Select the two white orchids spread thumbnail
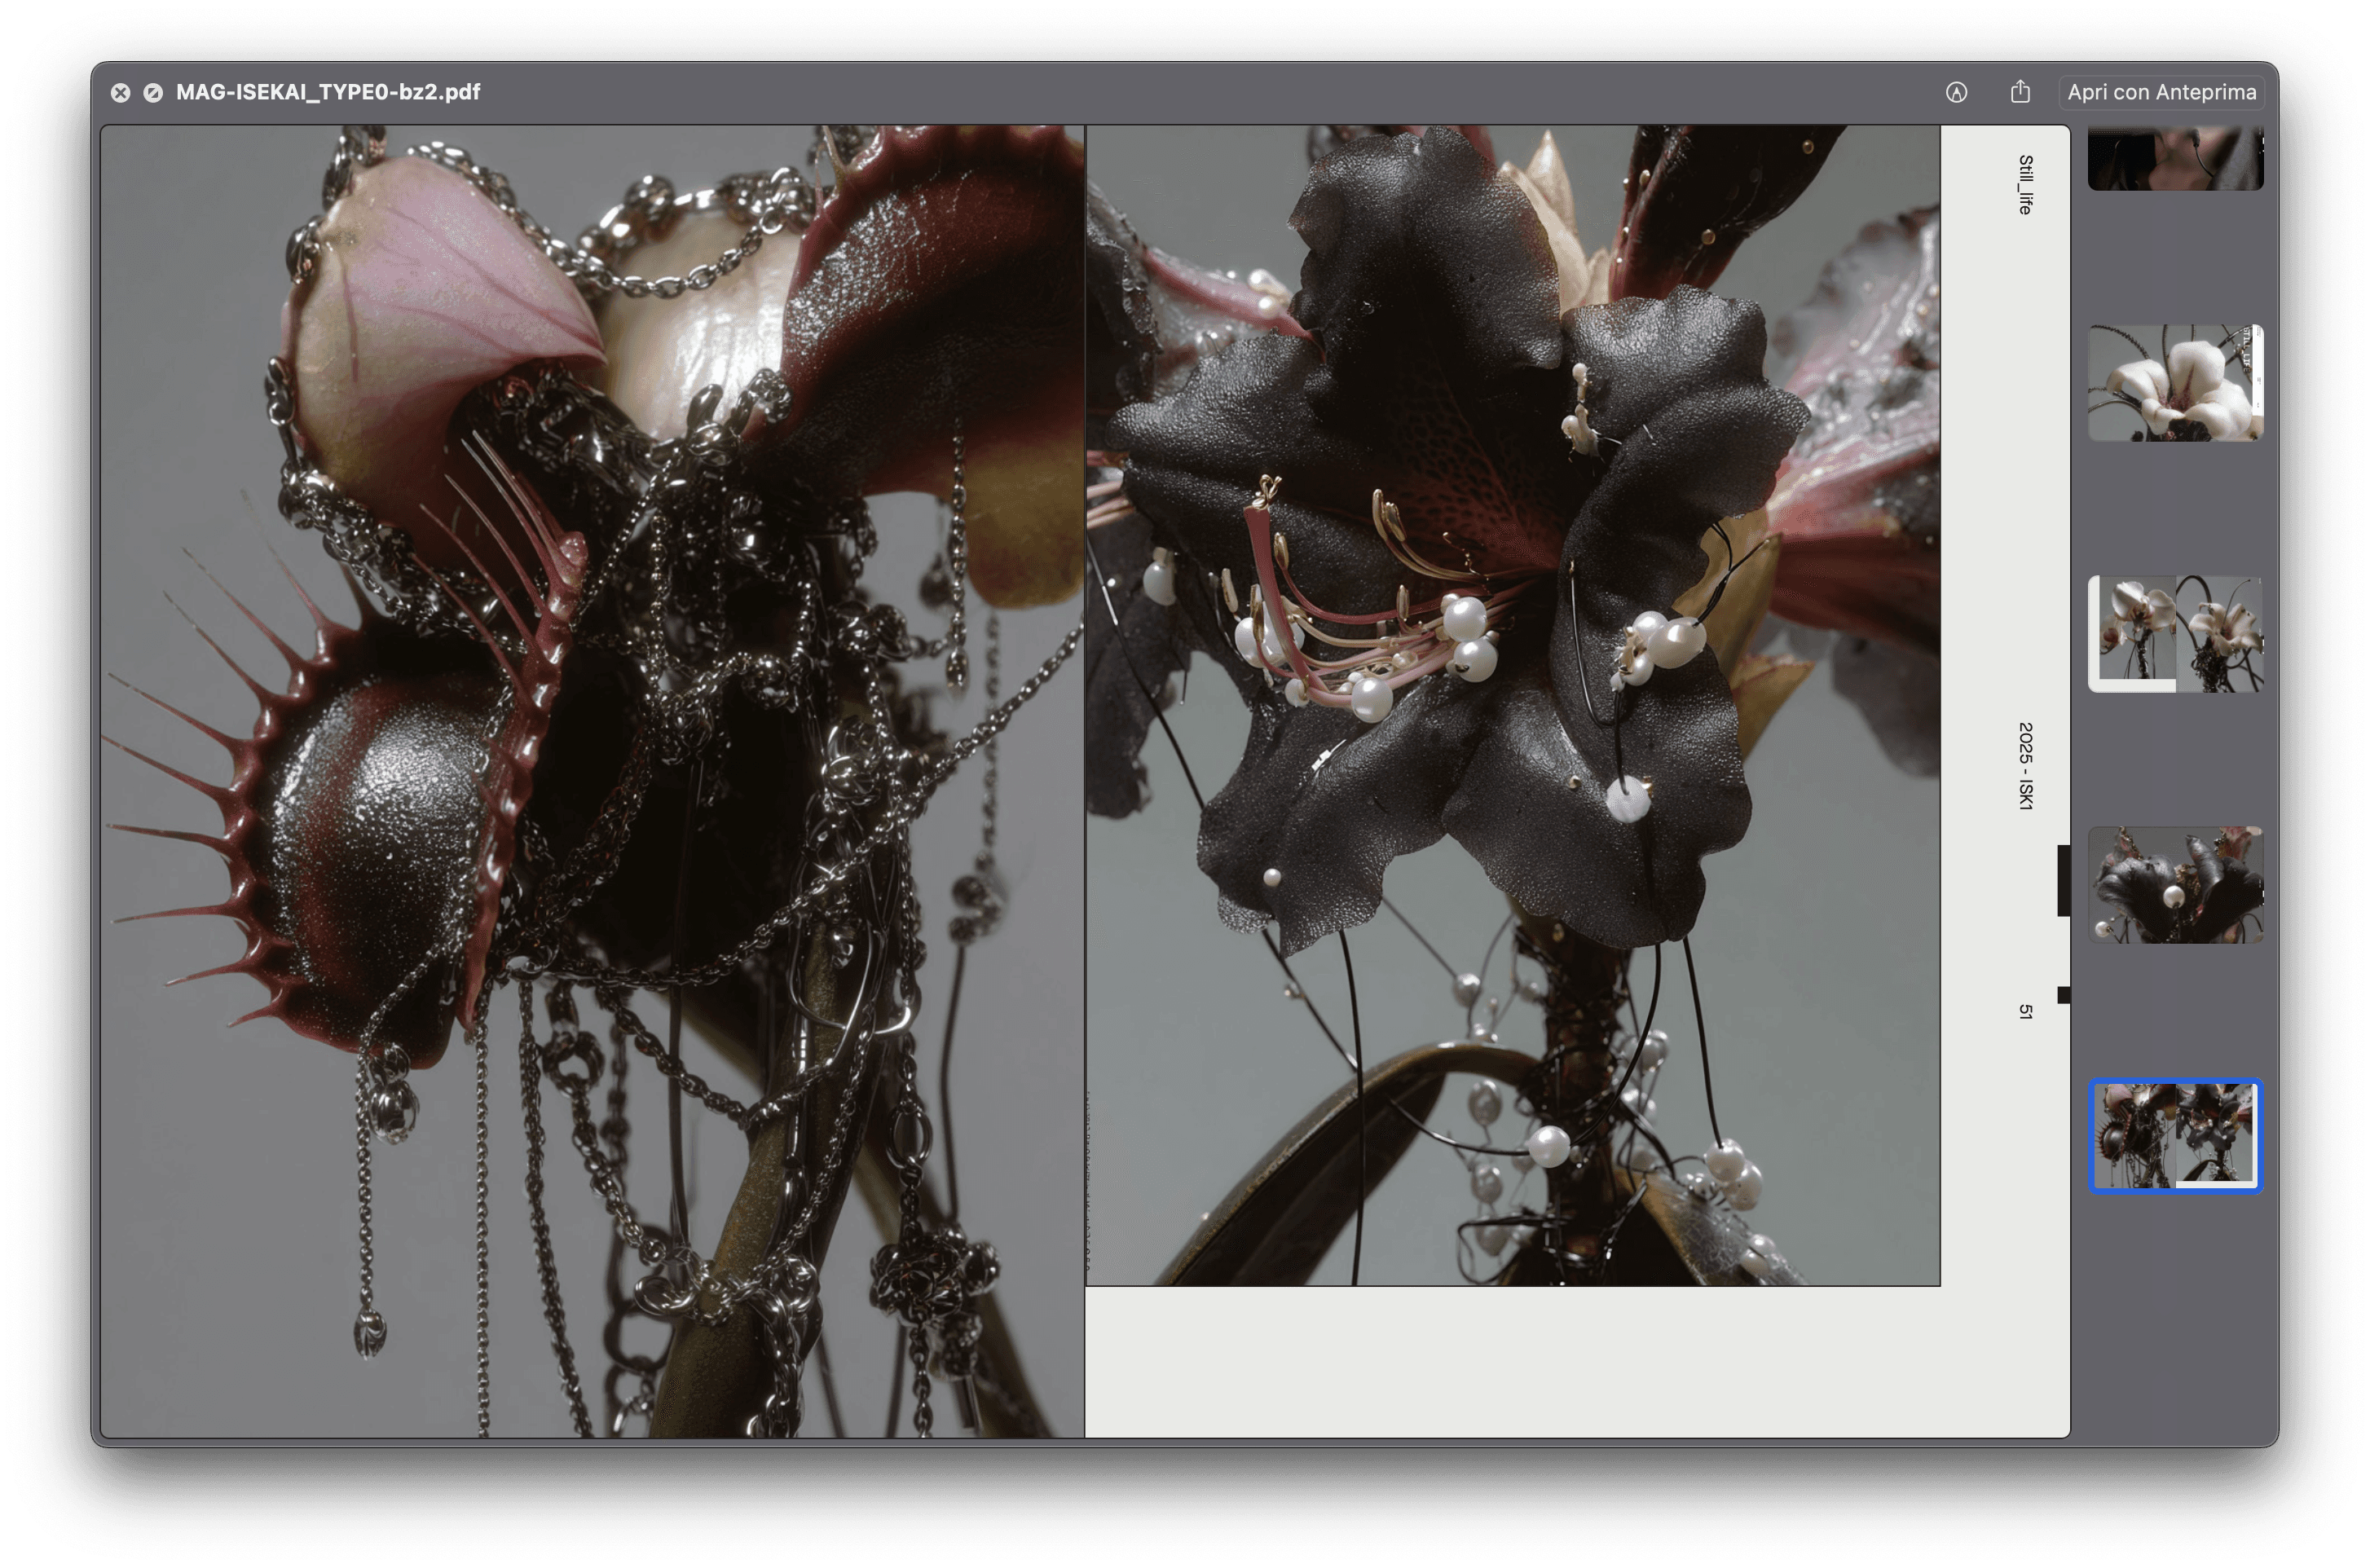2370x1568 pixels. click(2175, 633)
